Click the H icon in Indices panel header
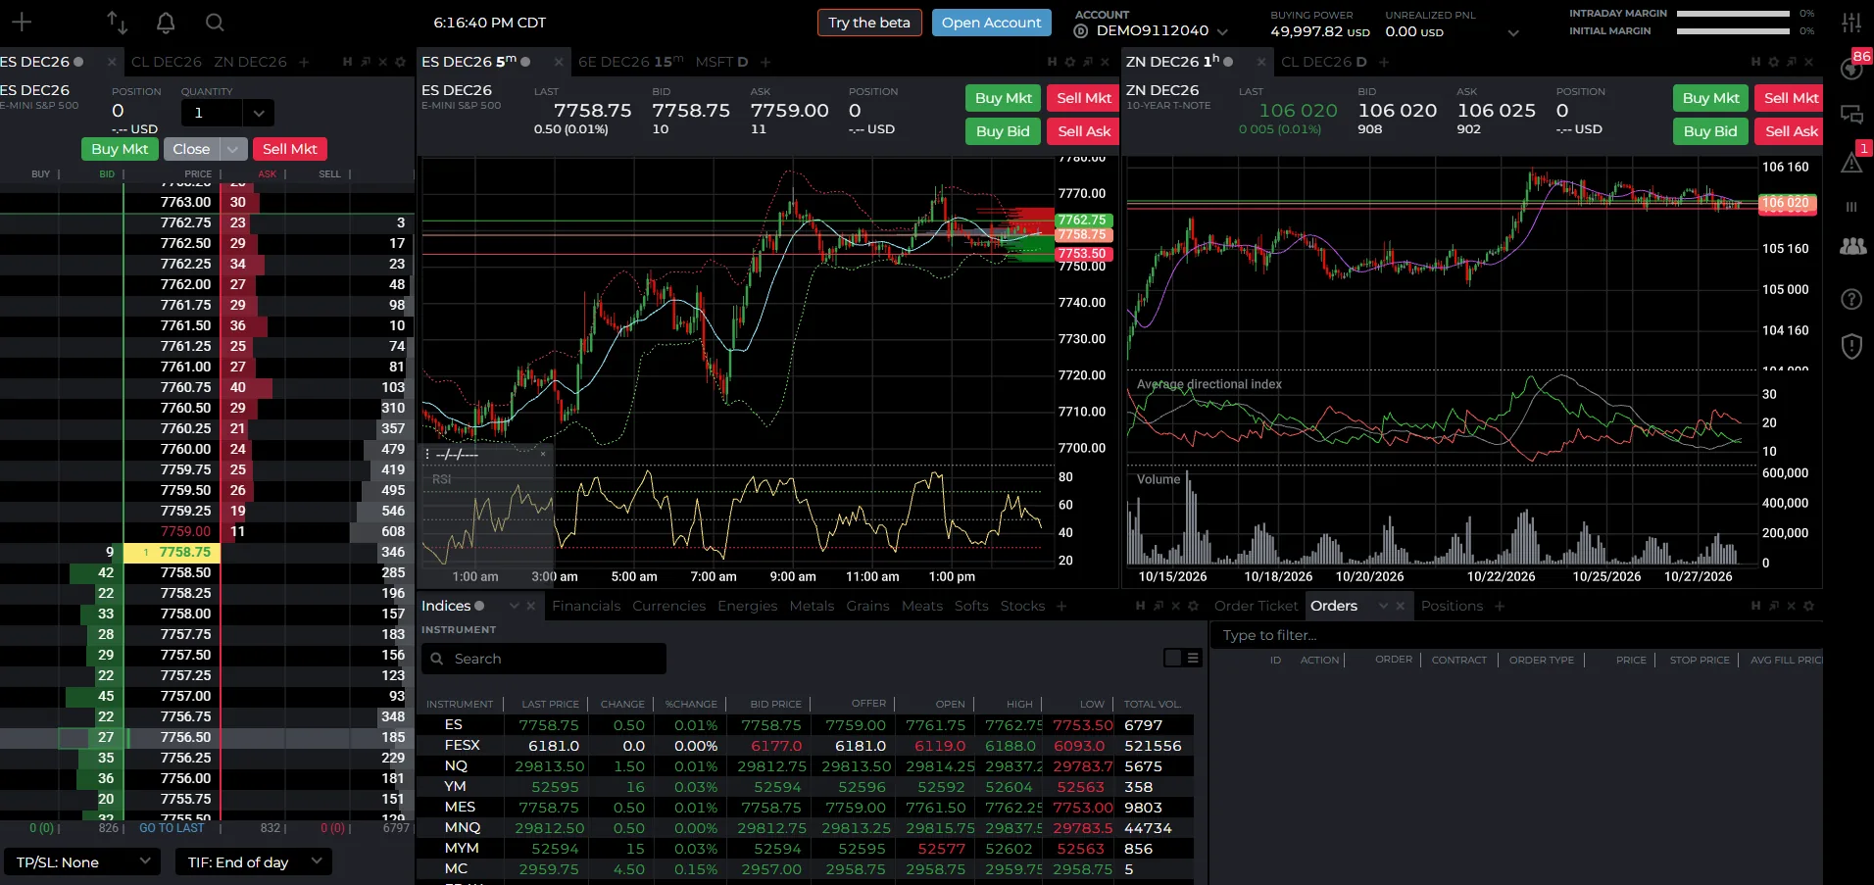This screenshot has width=1874, height=885. coord(1140,606)
